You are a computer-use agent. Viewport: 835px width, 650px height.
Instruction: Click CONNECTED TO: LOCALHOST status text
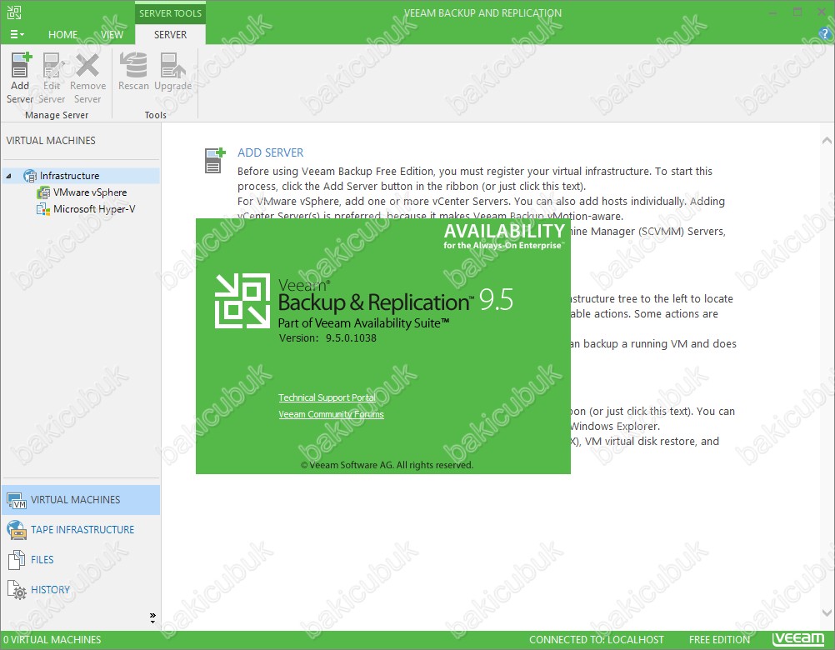pos(597,639)
